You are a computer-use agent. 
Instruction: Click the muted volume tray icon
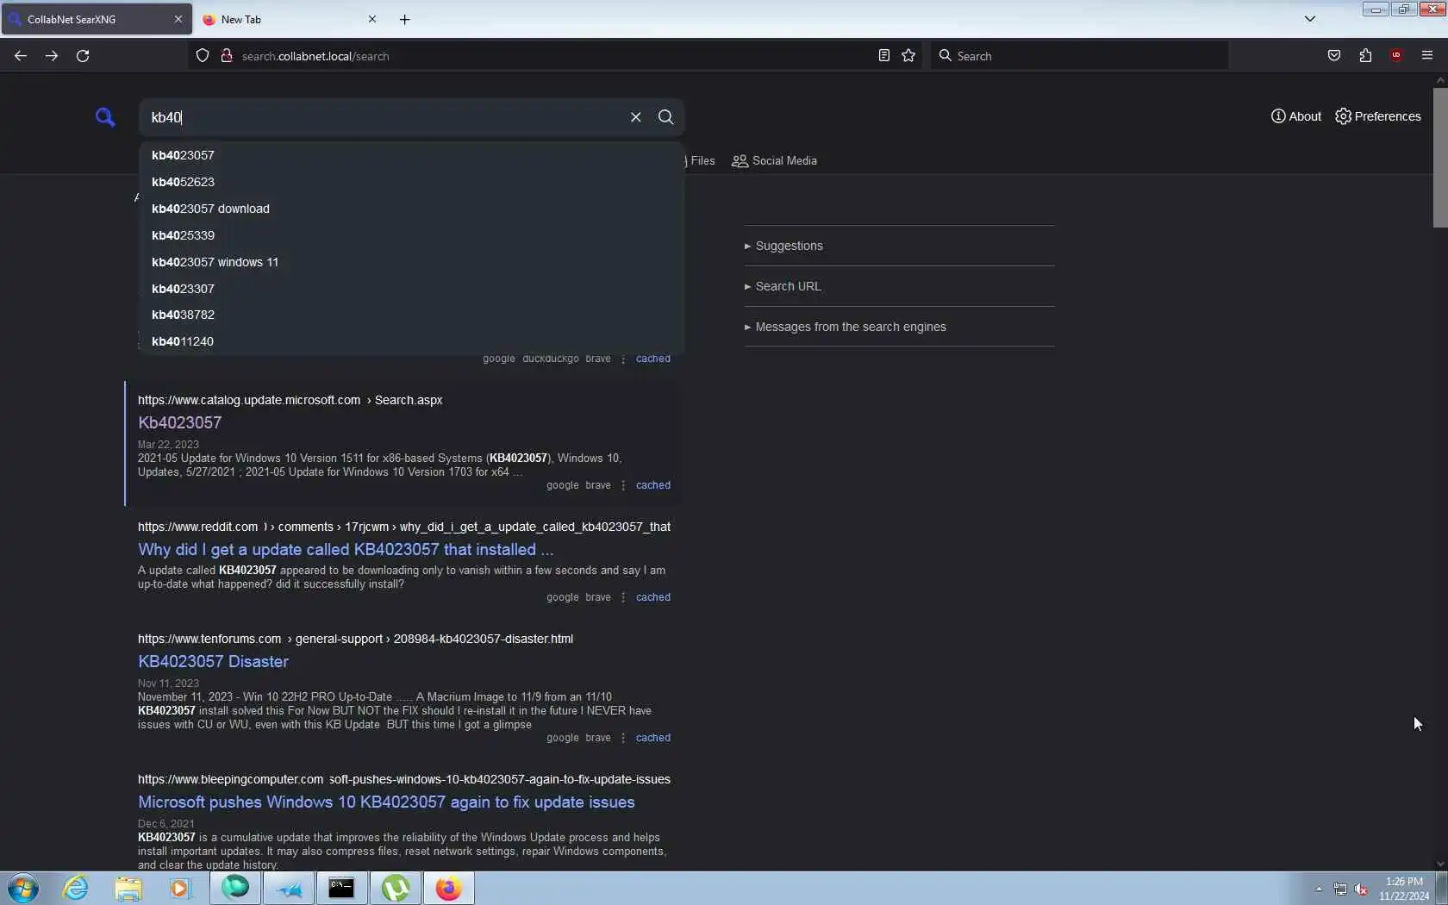point(1362,889)
